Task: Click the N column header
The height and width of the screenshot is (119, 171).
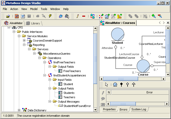Action: (109, 92)
